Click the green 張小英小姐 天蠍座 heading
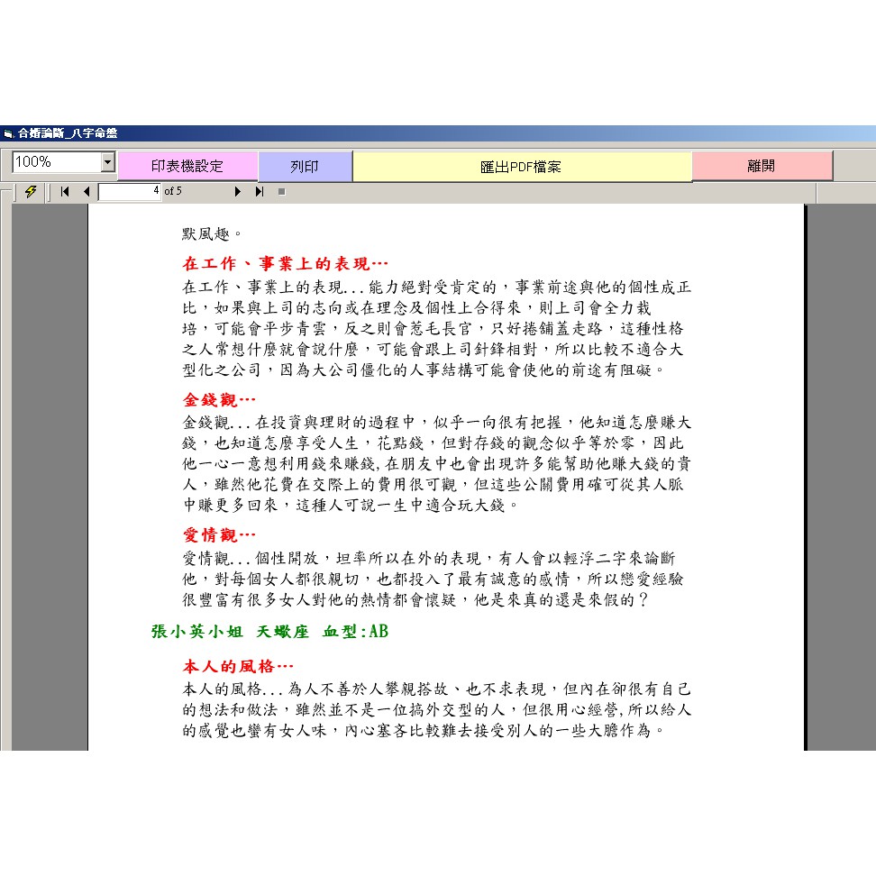Viewport: 876px width, 876px height. pos(269,631)
